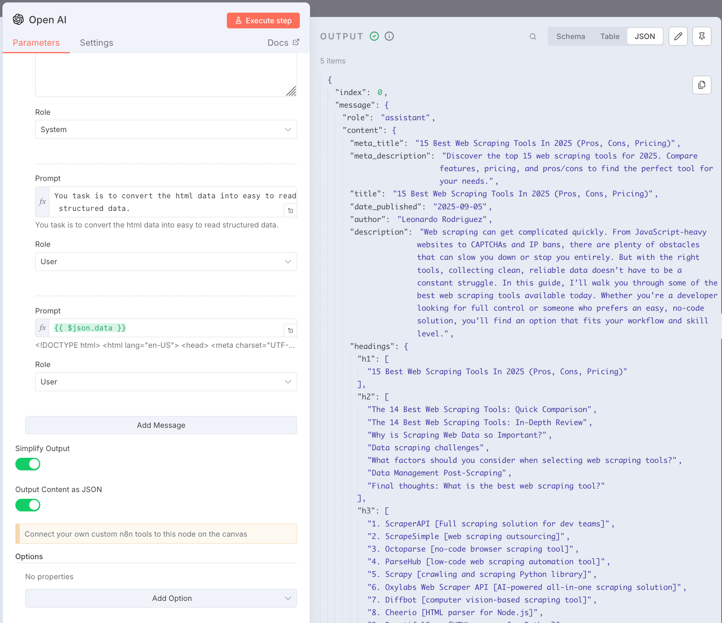This screenshot has height=623, width=722.
Task: Disable the Simplify Output toggle
Action: coord(28,464)
